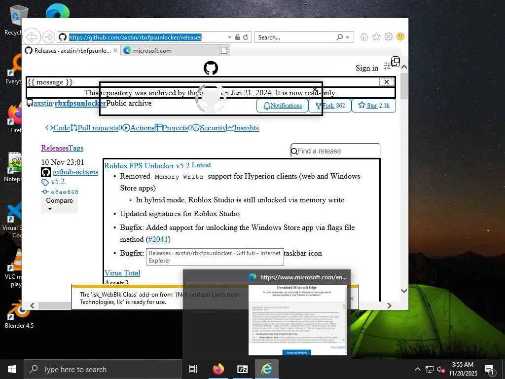Open the Insights tab
505x379 pixels.
pyautogui.click(x=243, y=128)
